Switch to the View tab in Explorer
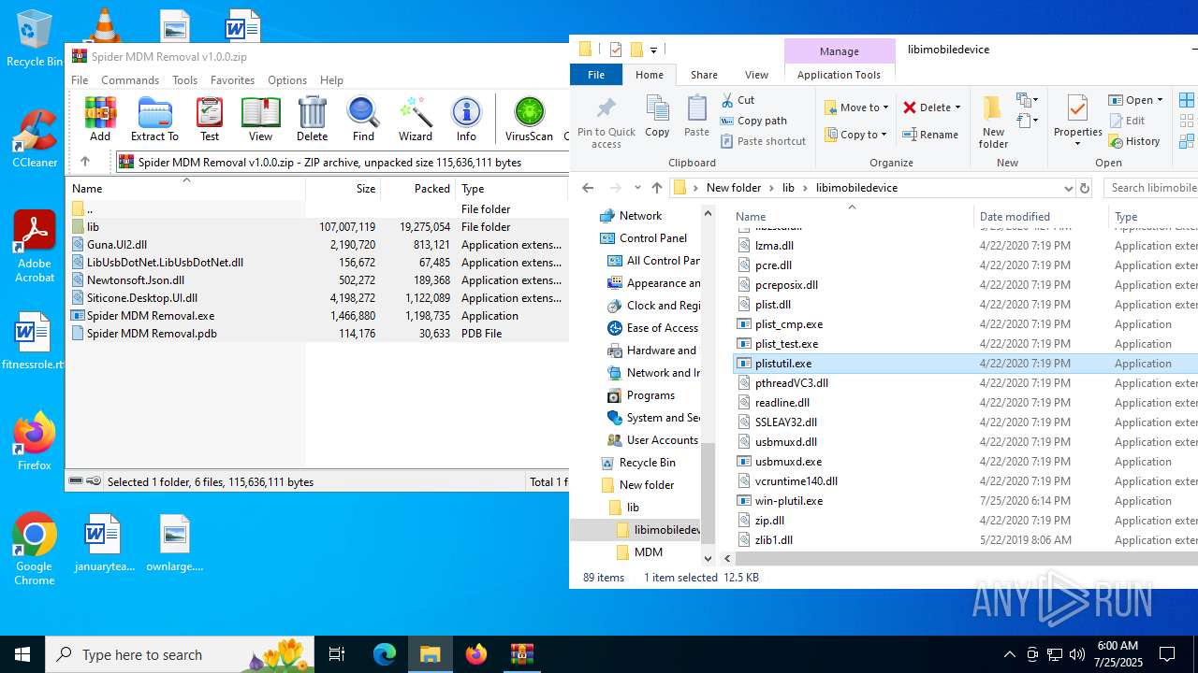Image resolution: width=1198 pixels, height=673 pixels. pos(756,75)
